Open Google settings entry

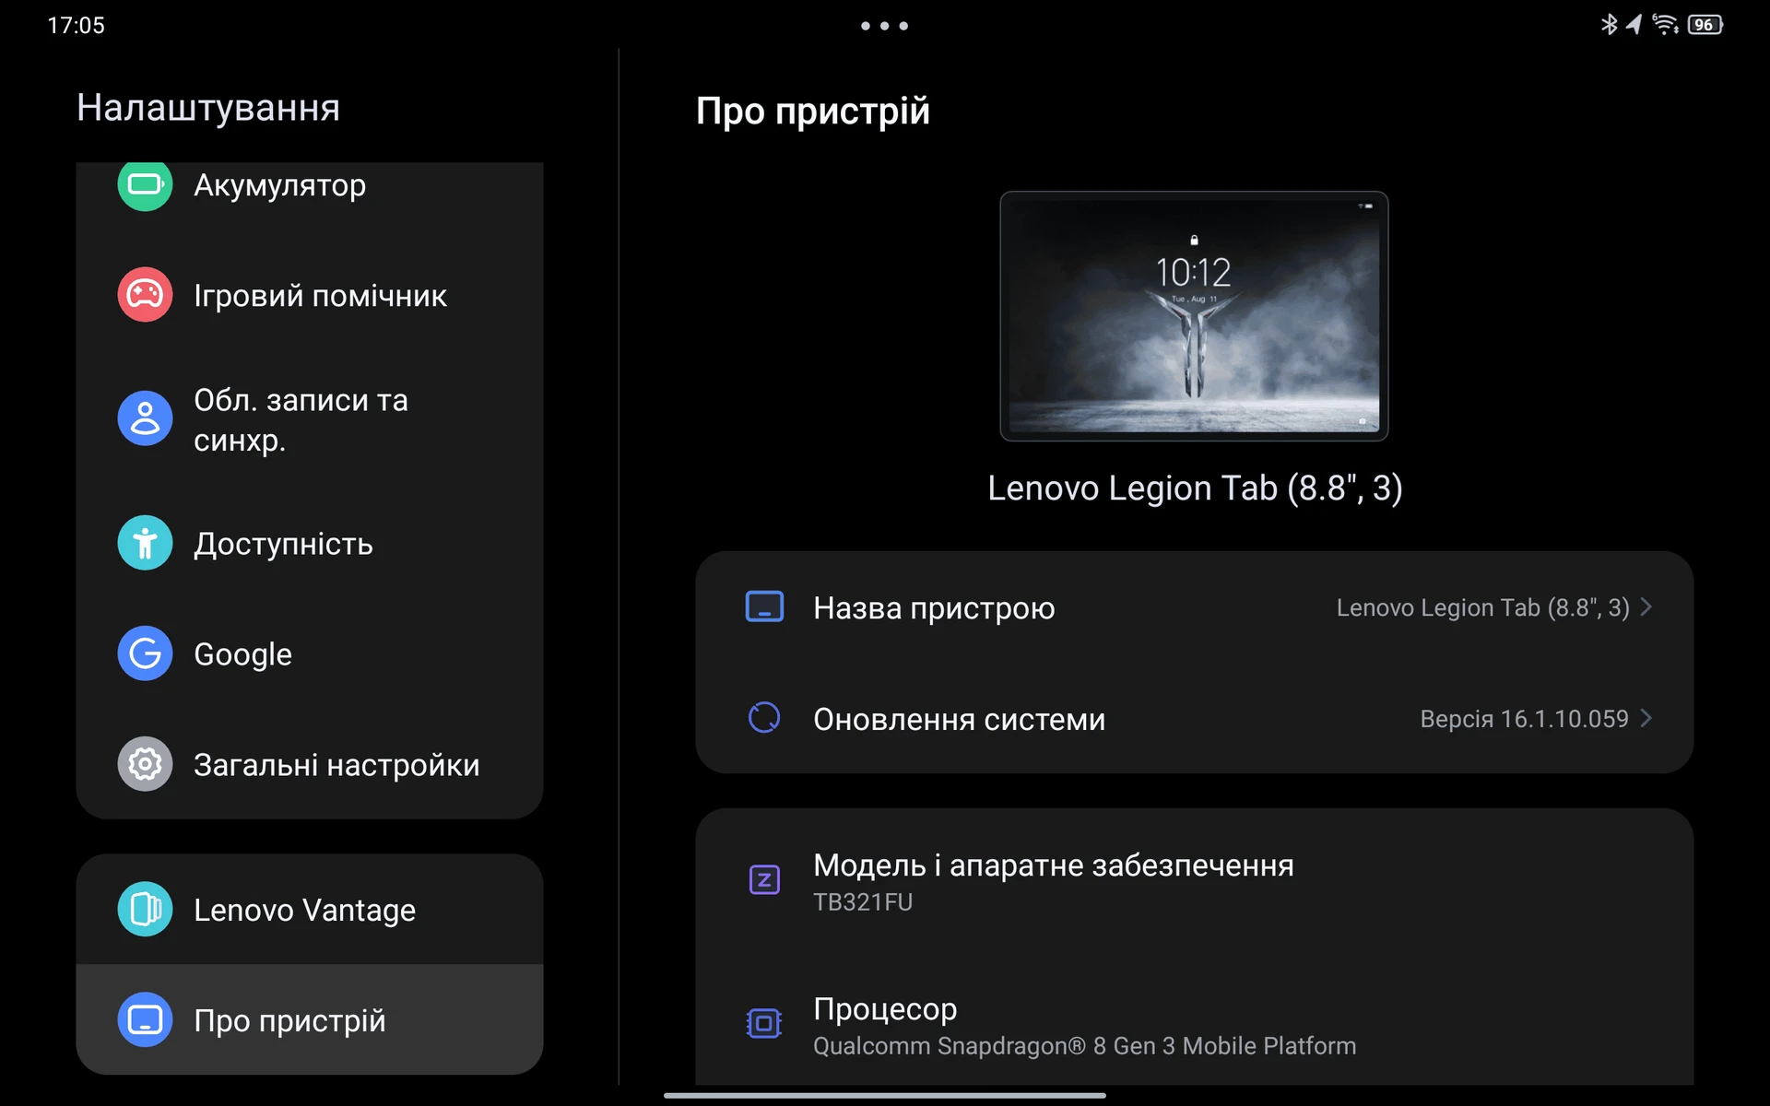click(310, 653)
